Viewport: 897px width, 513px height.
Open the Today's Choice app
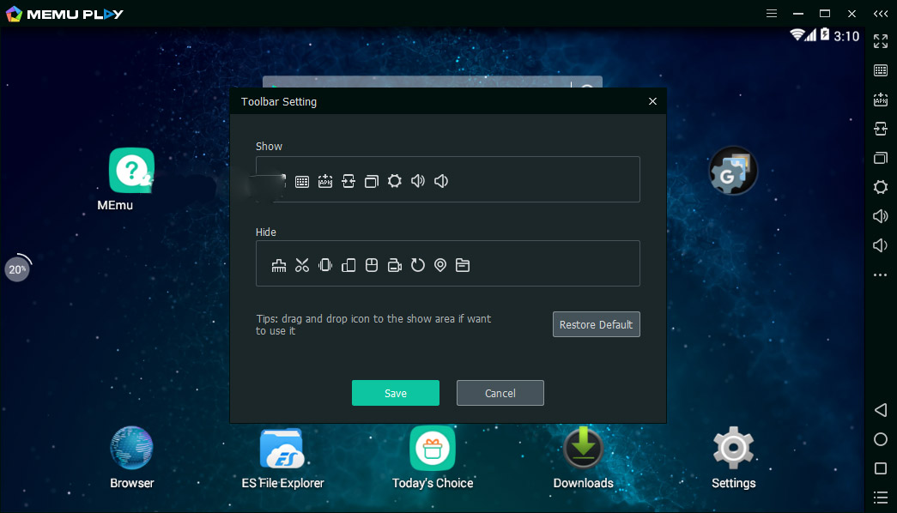coord(433,449)
